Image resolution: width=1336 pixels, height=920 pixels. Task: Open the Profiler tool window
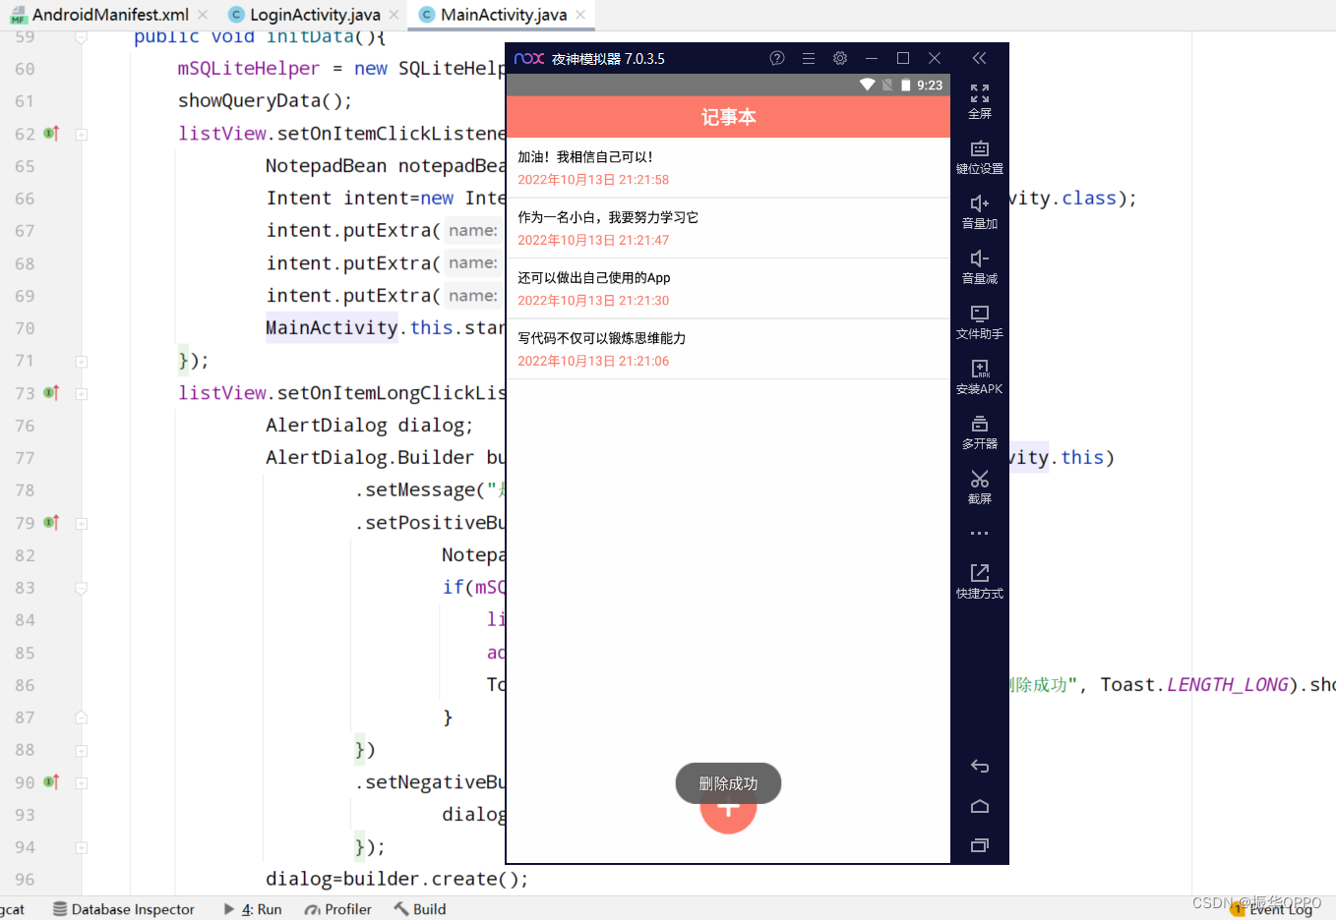(338, 909)
